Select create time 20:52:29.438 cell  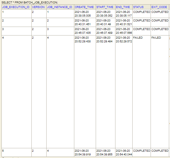pos(85,92)
